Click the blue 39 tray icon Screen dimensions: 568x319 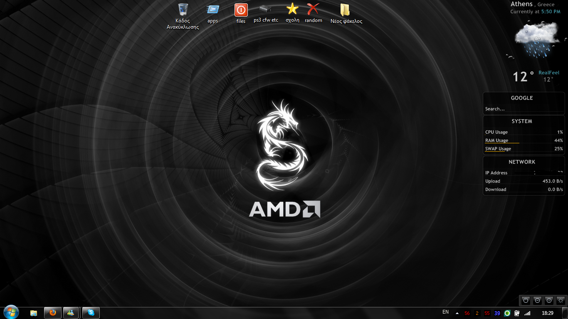click(497, 313)
